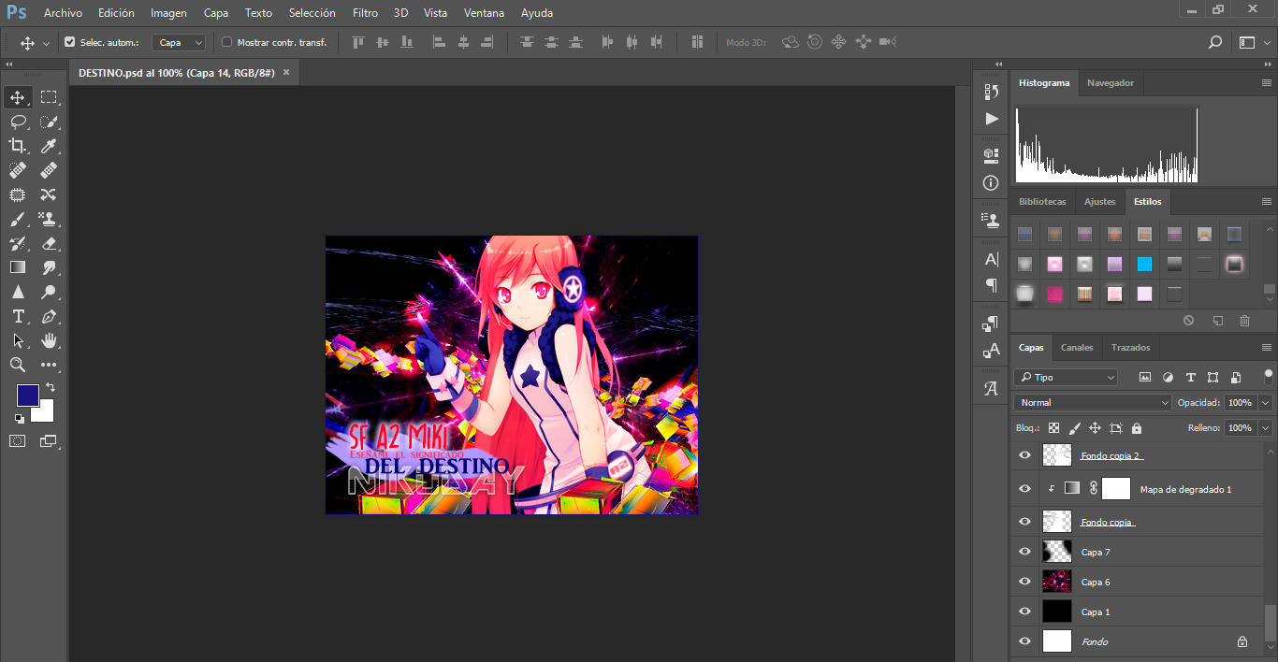Hide the Mapa de degradado 1 layer
This screenshot has height=662, width=1278.
pyautogui.click(x=1024, y=489)
